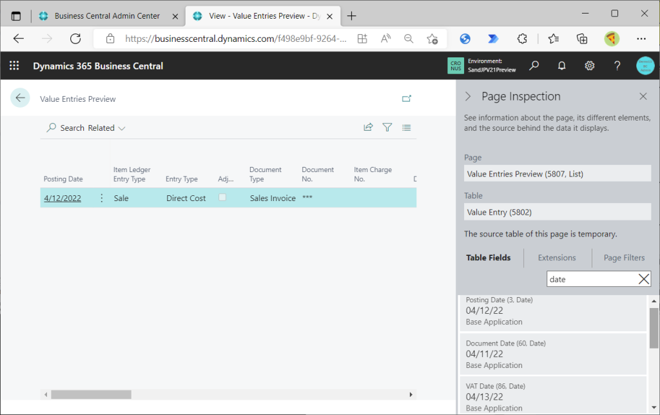Open the app launcher waffle menu

click(x=14, y=66)
